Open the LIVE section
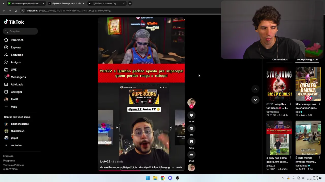 click(x=13, y=70)
